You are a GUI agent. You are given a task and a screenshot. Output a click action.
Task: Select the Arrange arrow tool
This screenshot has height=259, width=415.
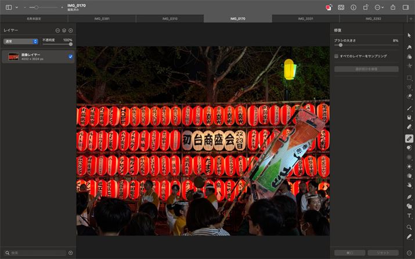[x=409, y=35]
